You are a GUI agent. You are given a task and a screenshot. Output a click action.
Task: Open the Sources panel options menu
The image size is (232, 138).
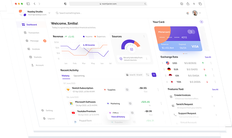(x=144, y=36)
